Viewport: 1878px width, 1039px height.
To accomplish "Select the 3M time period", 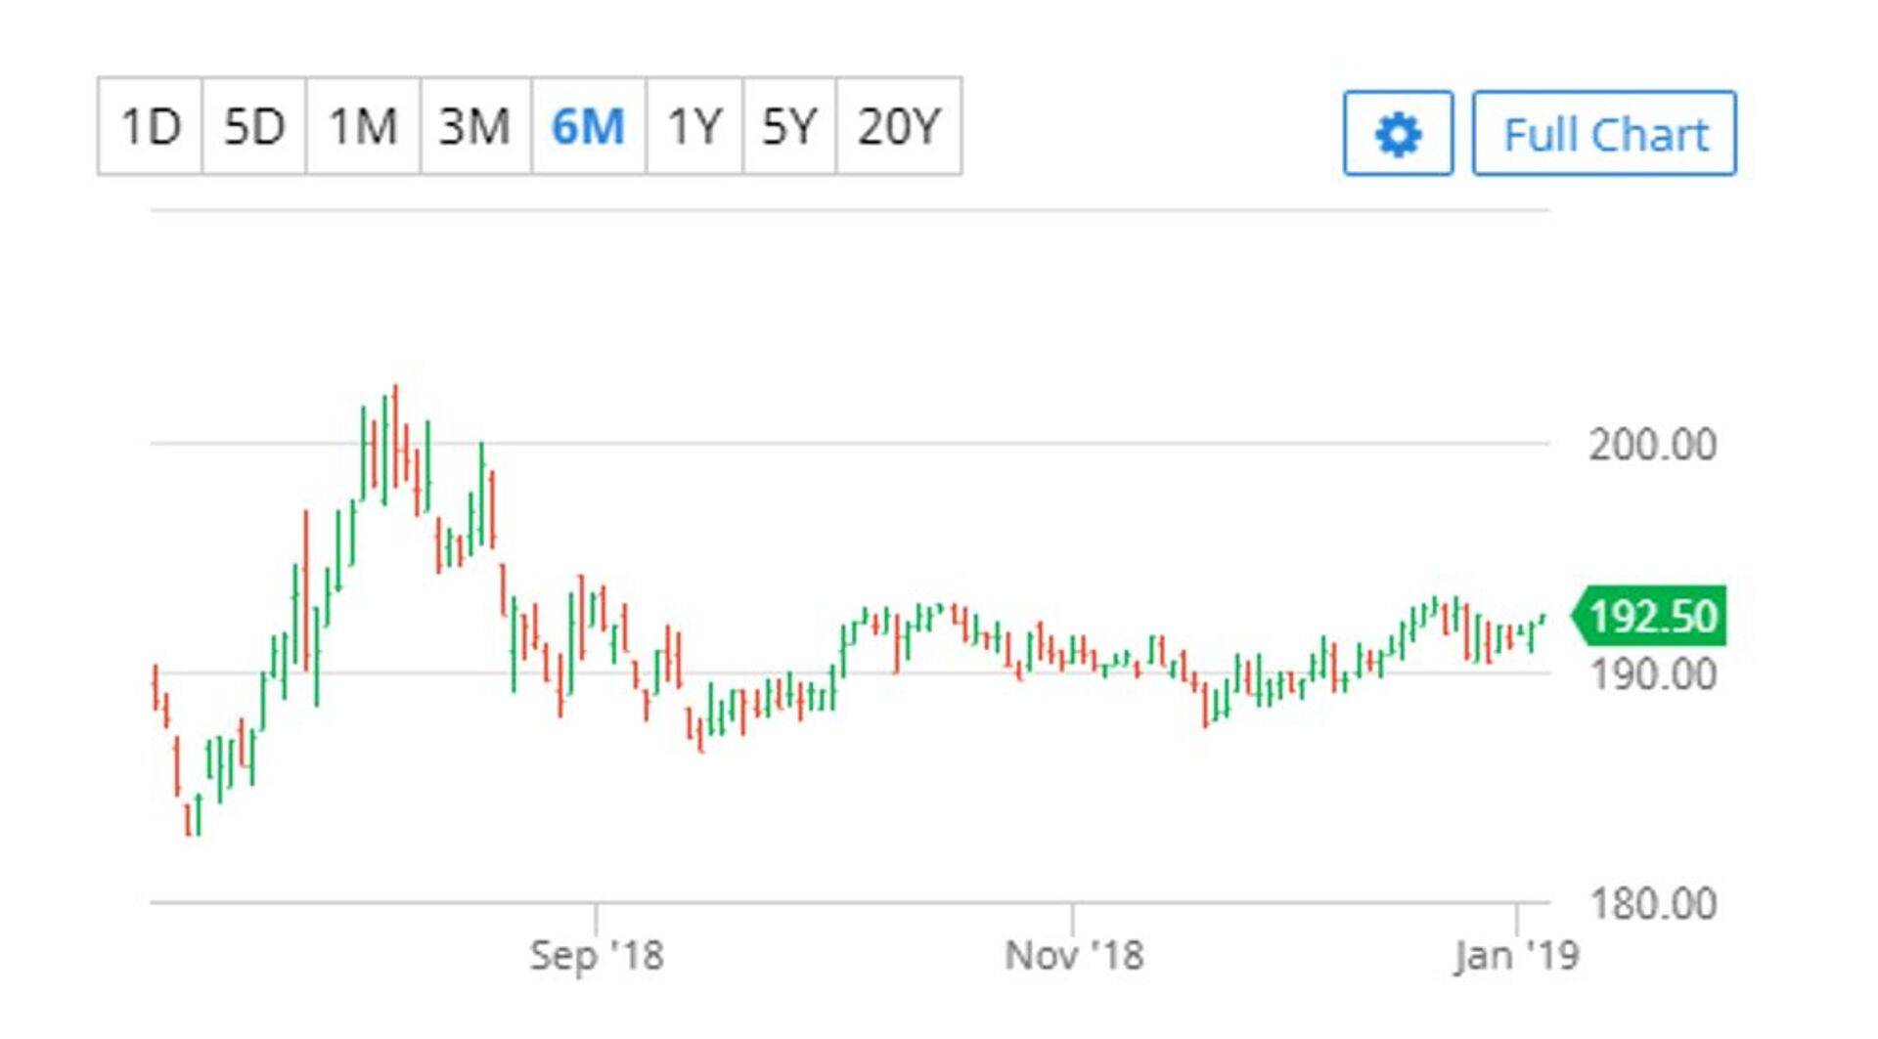I will click(x=475, y=126).
